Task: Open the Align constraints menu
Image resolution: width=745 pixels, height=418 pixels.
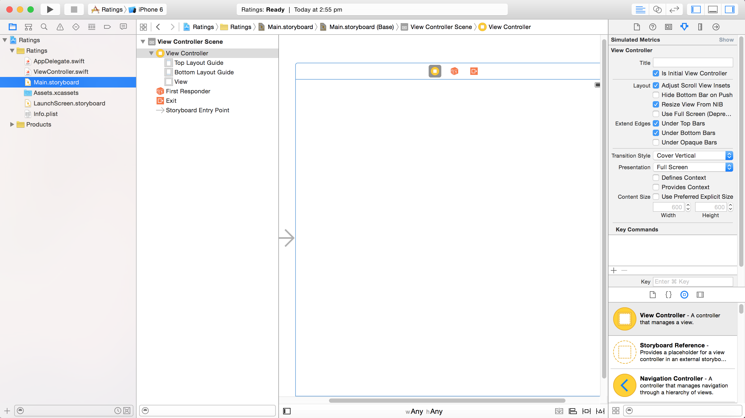Action: coord(573,411)
